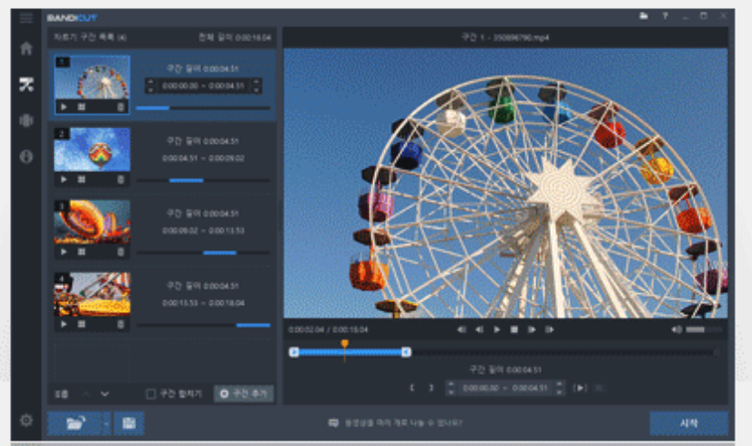The width and height of the screenshot is (752, 446).
Task: Select the Cut mode scissors icon
Action: (26, 85)
